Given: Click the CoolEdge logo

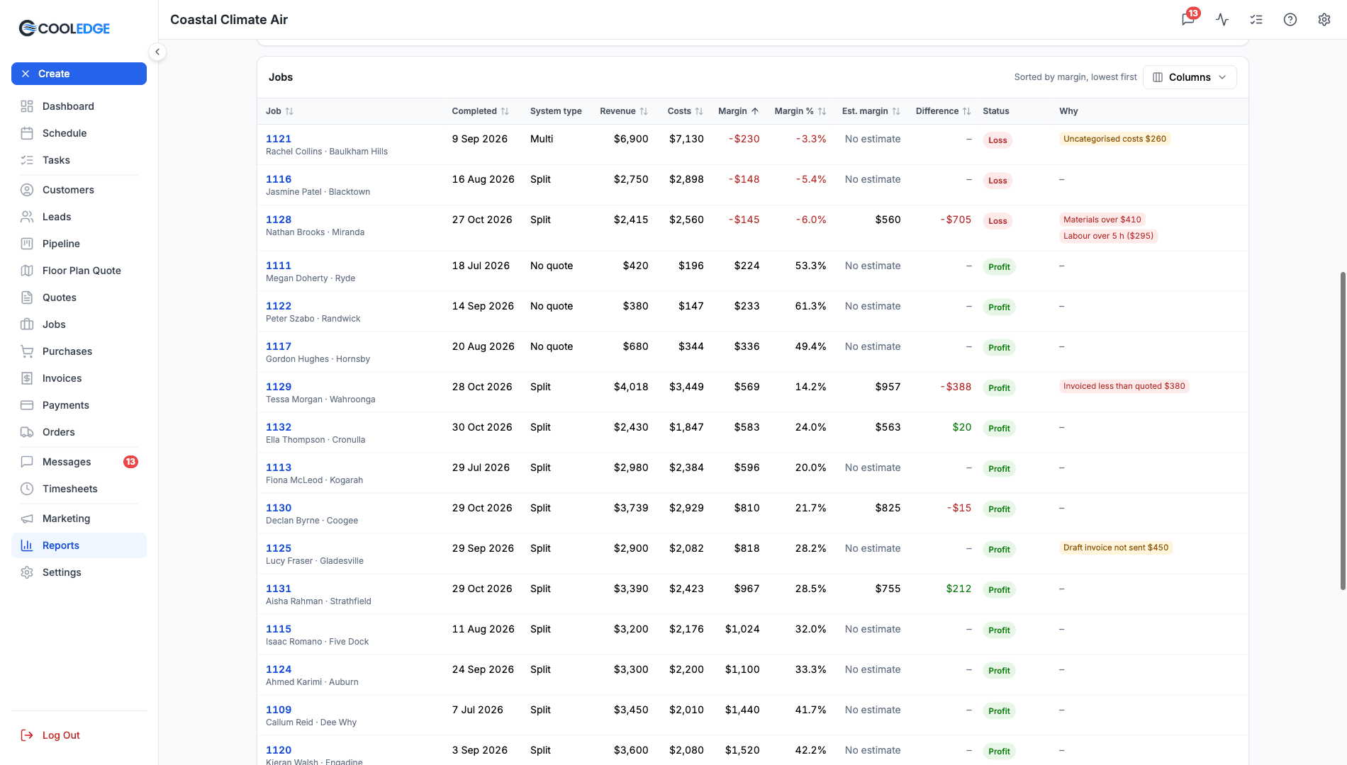Looking at the screenshot, I should coord(65,28).
